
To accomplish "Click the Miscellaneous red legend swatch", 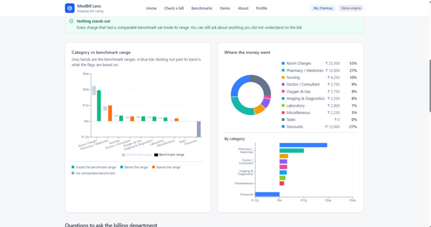I will [x=283, y=113].
